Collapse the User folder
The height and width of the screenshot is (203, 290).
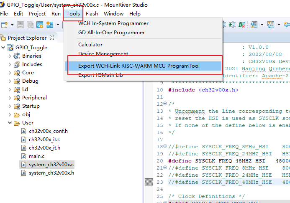point(10,123)
